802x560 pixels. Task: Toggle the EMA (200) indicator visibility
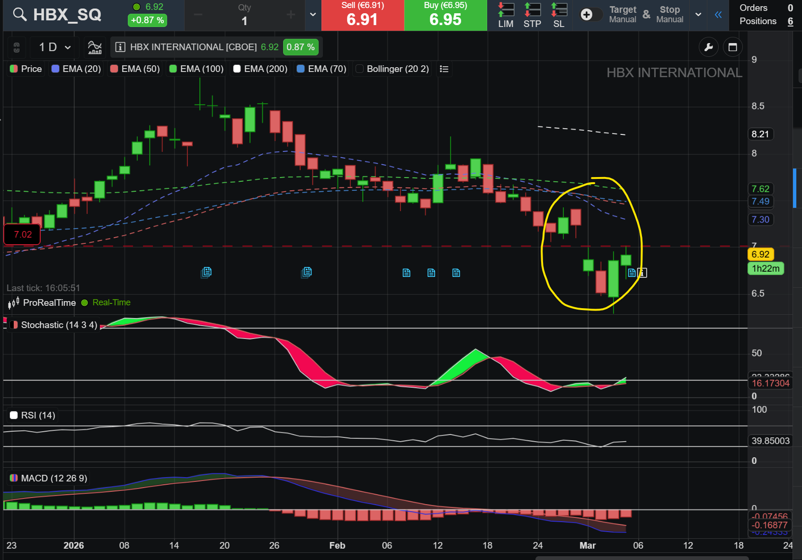point(261,69)
